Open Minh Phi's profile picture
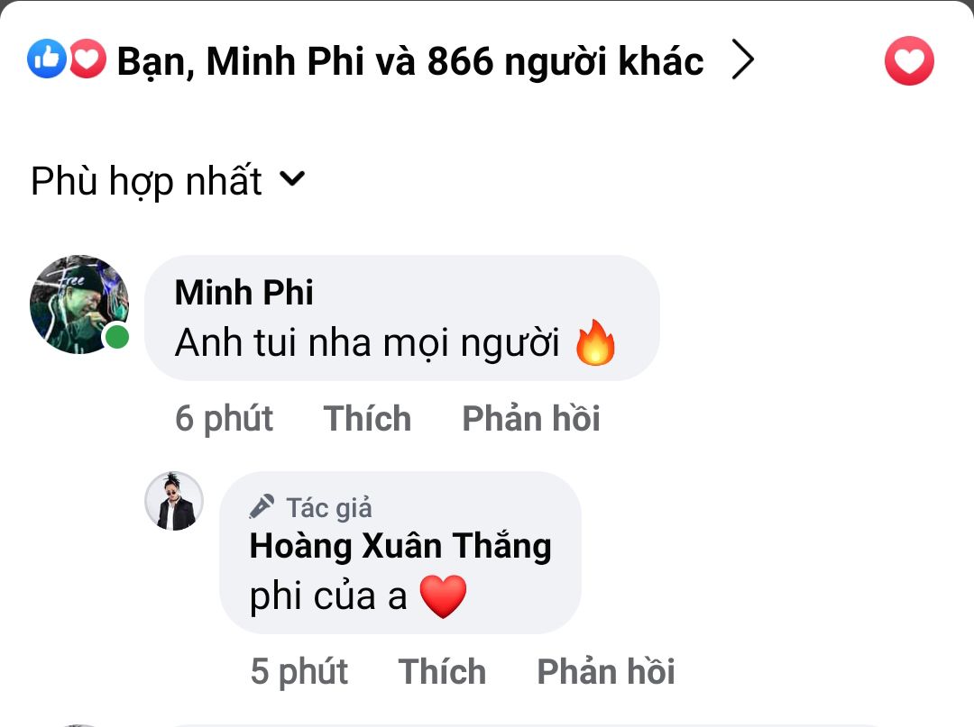This screenshot has width=974, height=727. 79,304
